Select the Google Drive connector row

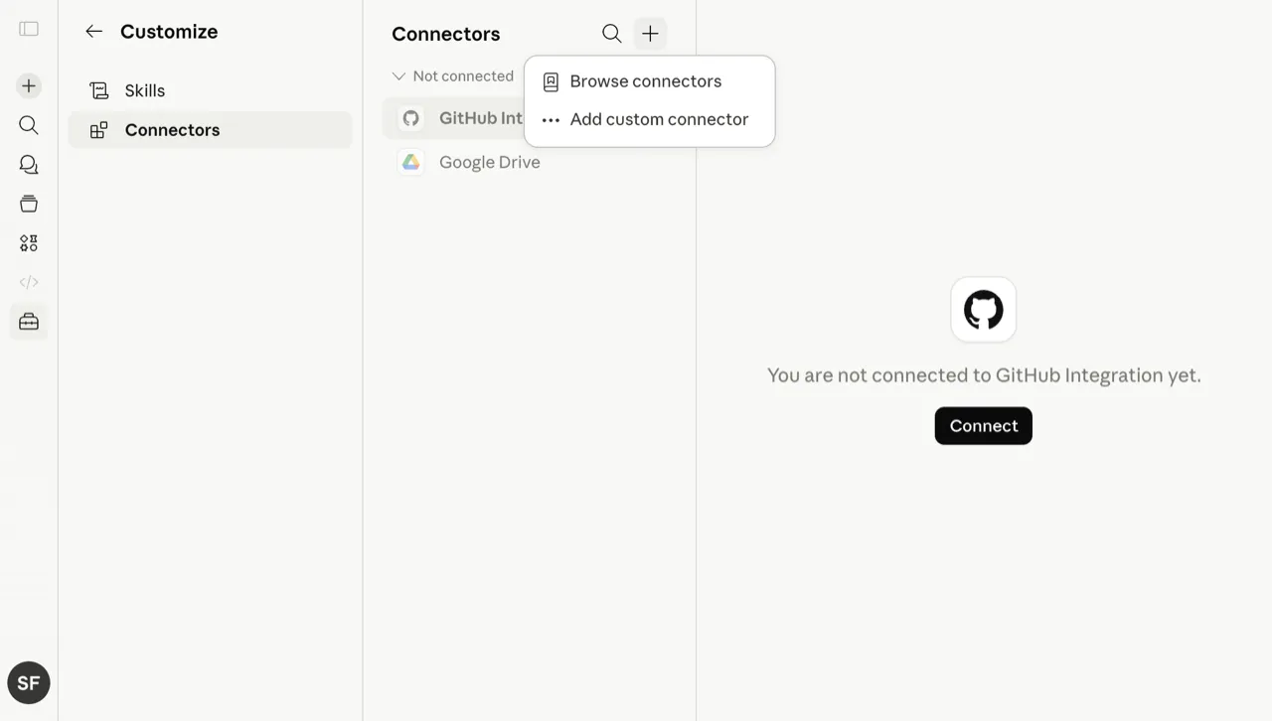pyautogui.click(x=529, y=162)
